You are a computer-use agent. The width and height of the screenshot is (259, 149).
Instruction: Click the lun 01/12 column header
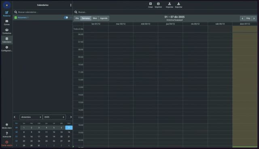pos(96,24)
